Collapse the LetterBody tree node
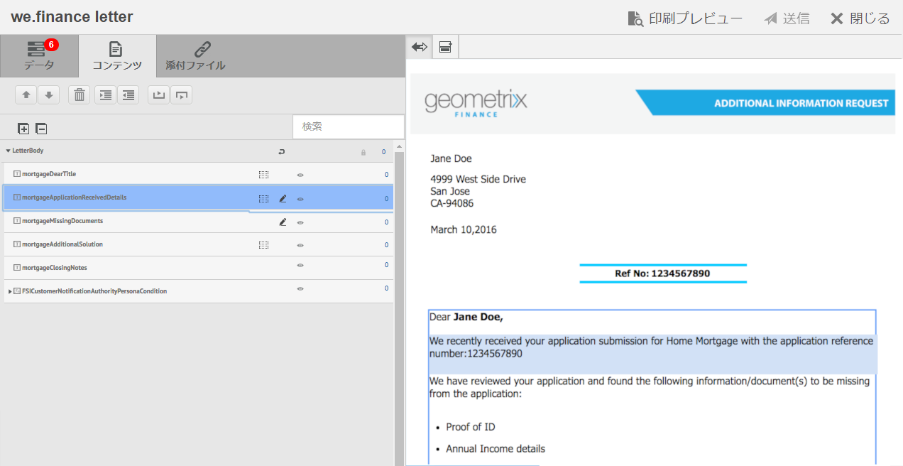 click(8, 151)
